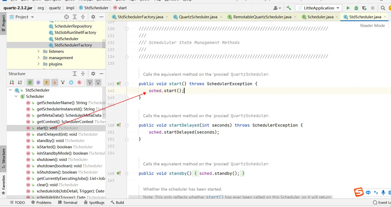
Task: Switch to the QuartzScheduler.java tab
Action: (198, 17)
